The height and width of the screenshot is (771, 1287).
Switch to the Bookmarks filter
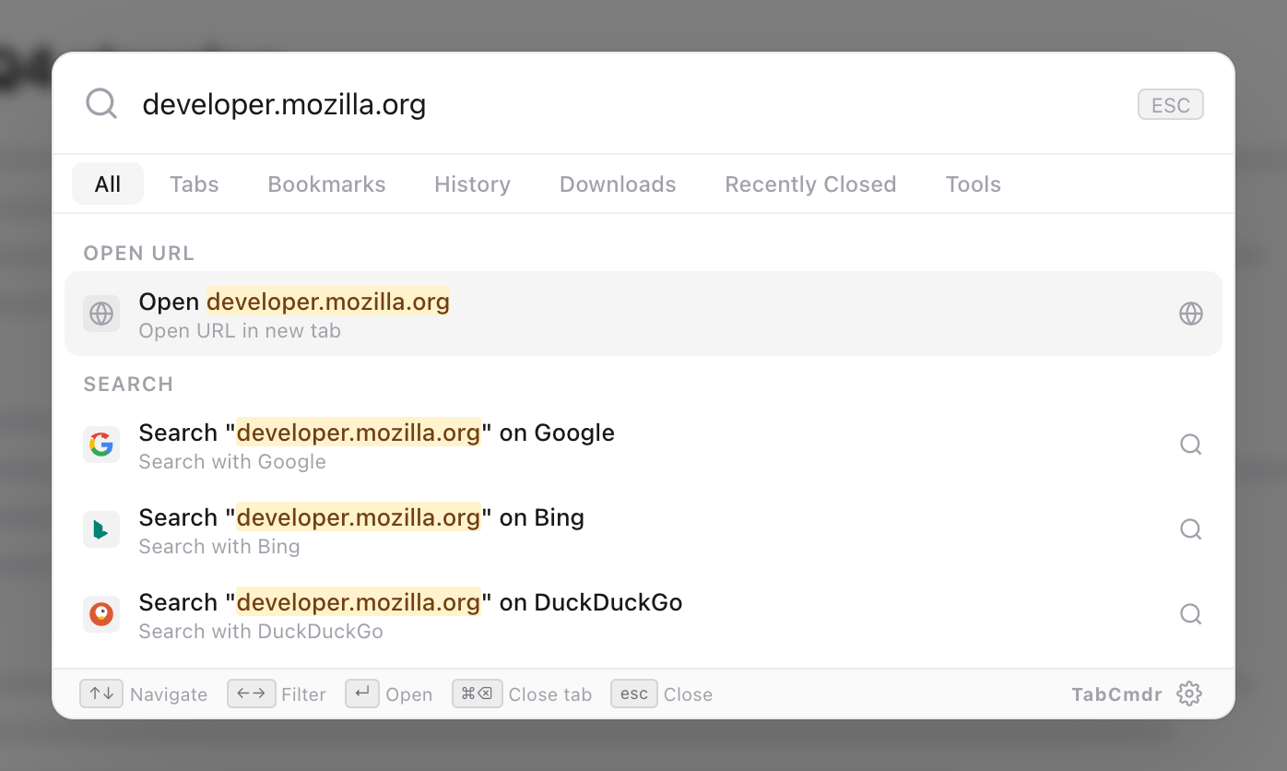(x=326, y=184)
